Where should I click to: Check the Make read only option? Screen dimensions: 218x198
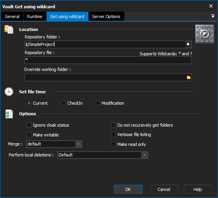(x=113, y=144)
